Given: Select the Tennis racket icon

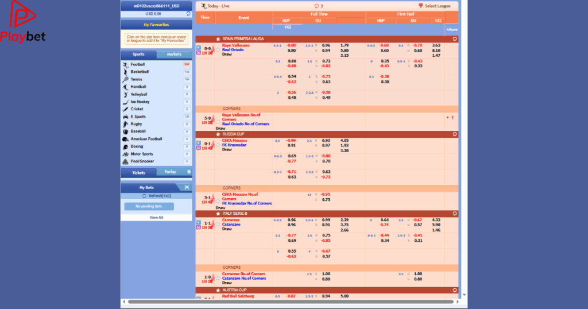Looking at the screenshot, I should pos(126,79).
